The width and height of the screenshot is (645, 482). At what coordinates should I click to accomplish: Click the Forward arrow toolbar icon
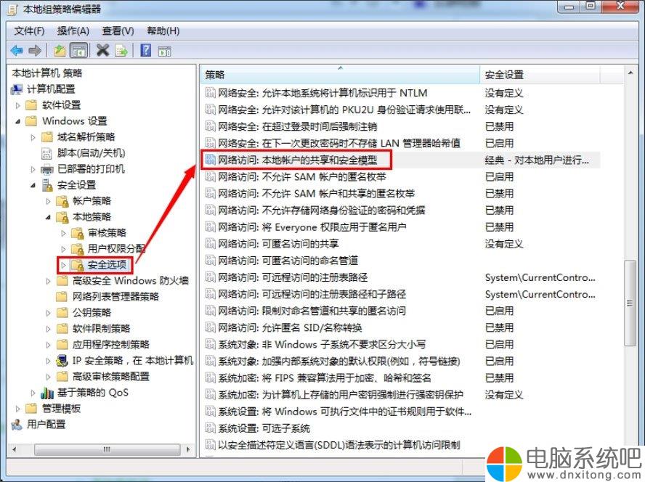click(35, 51)
